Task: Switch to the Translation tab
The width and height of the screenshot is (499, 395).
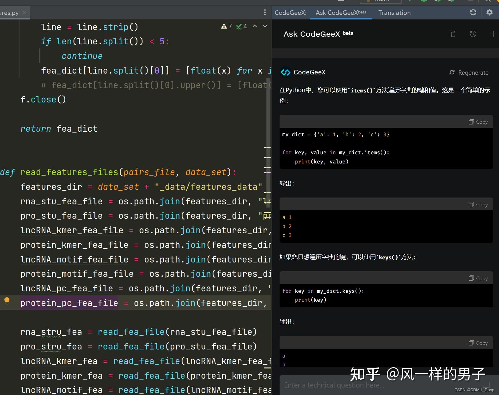Action: tap(394, 13)
